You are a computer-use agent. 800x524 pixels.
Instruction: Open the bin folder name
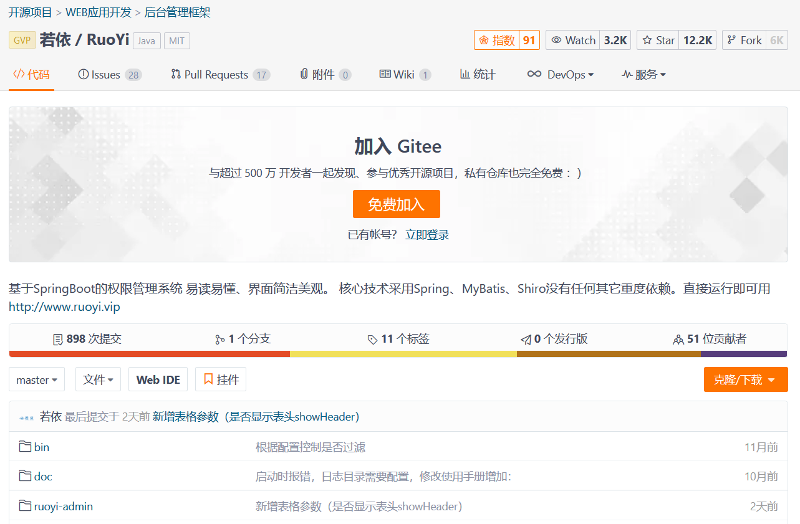click(42, 447)
